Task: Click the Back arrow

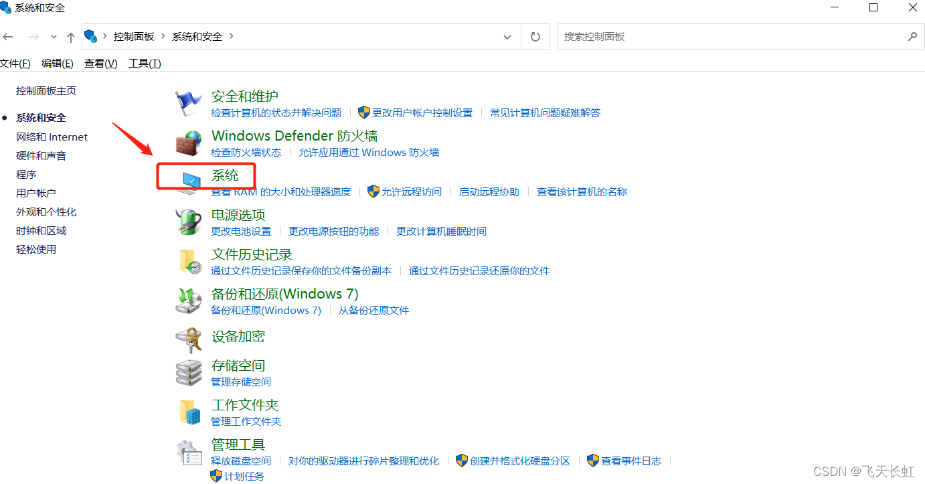Action: pos(8,37)
